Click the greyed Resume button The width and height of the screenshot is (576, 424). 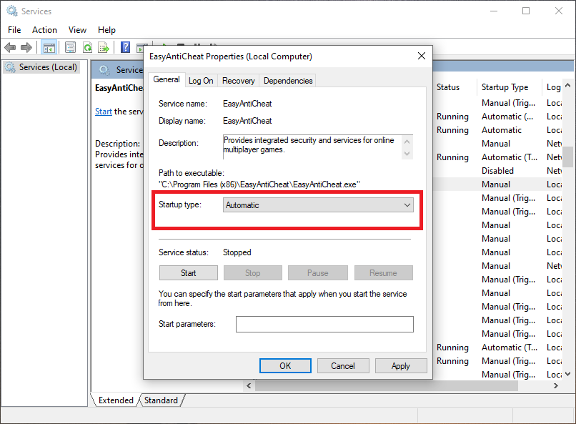point(384,273)
